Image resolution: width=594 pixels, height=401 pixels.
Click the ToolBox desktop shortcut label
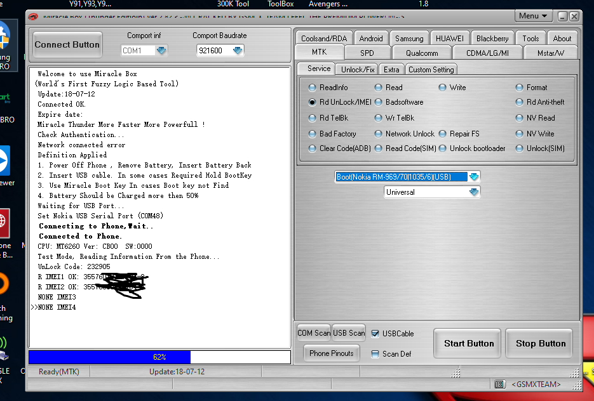[x=280, y=4]
